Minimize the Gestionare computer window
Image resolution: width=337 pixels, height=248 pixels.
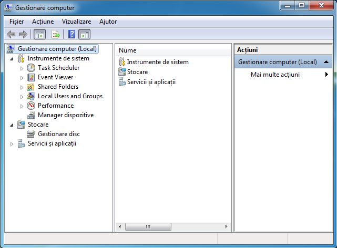tap(288, 5)
